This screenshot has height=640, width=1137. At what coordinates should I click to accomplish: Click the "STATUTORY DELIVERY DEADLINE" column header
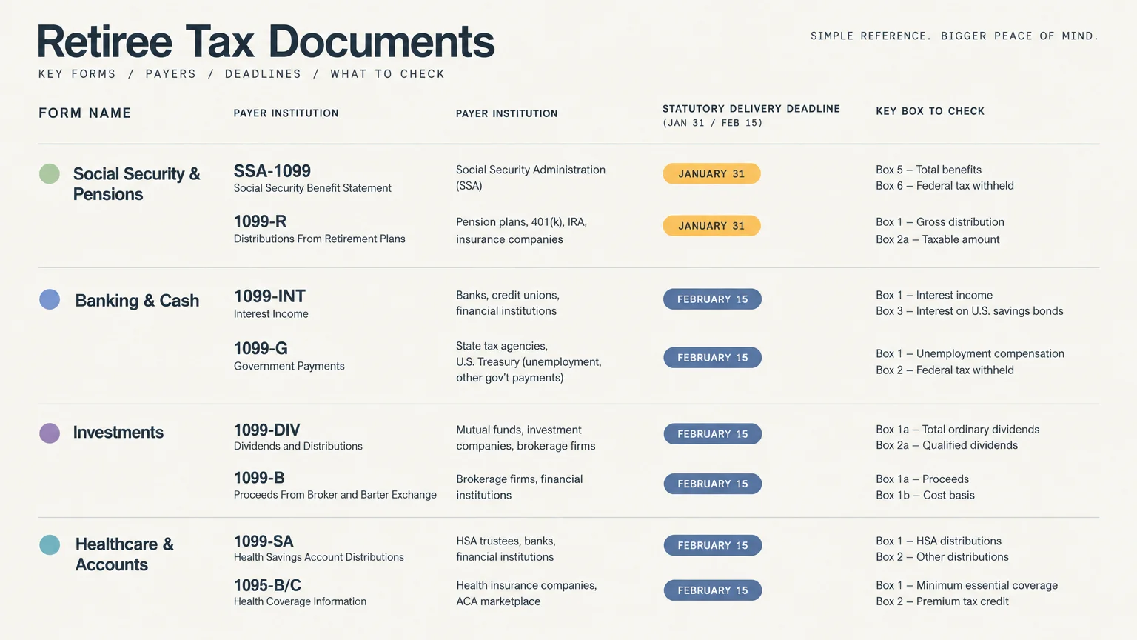point(751,109)
